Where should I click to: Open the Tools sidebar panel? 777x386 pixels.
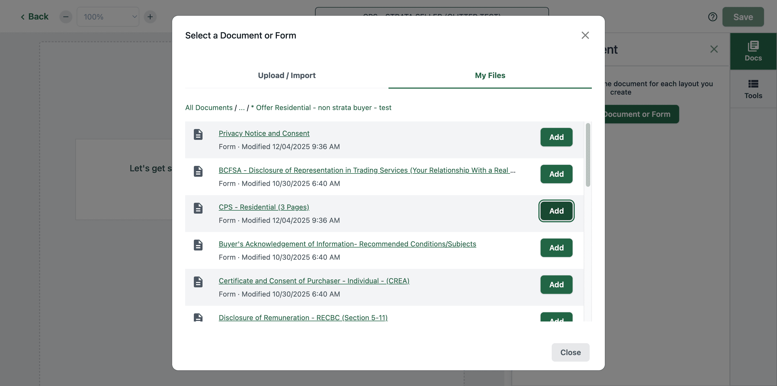(753, 89)
